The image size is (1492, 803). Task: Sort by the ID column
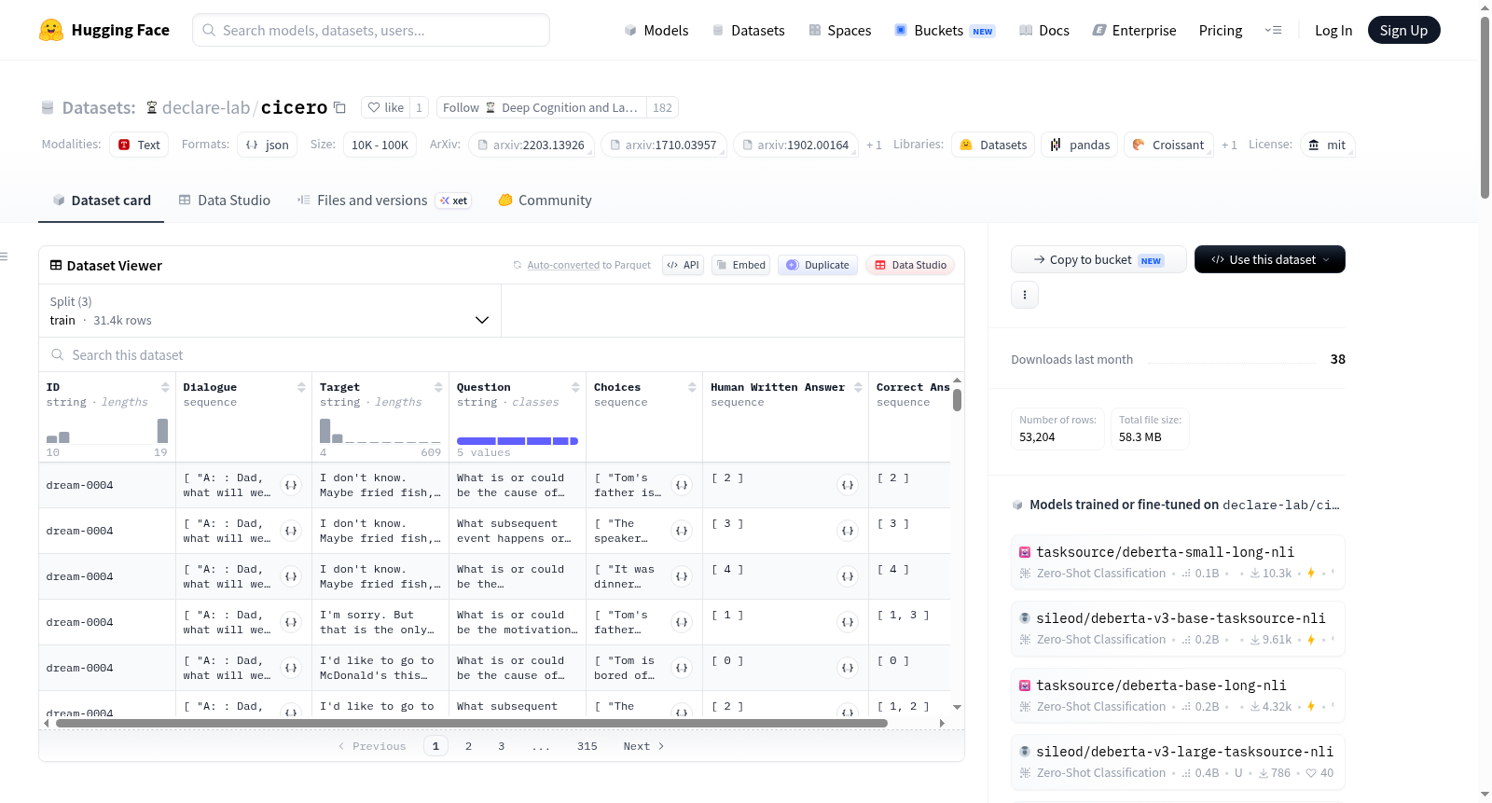165,387
